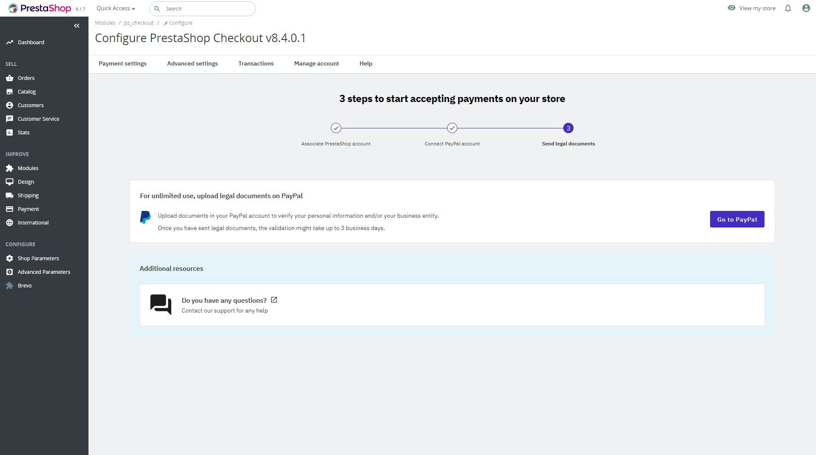Click the ps_checkout breadcrumb link
The width and height of the screenshot is (816, 455).
click(x=139, y=23)
